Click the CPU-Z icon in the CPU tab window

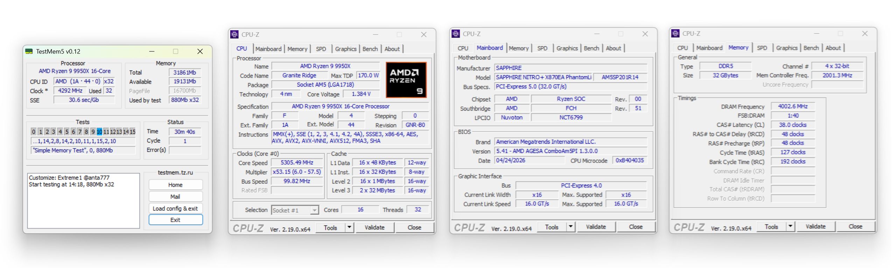click(234, 34)
